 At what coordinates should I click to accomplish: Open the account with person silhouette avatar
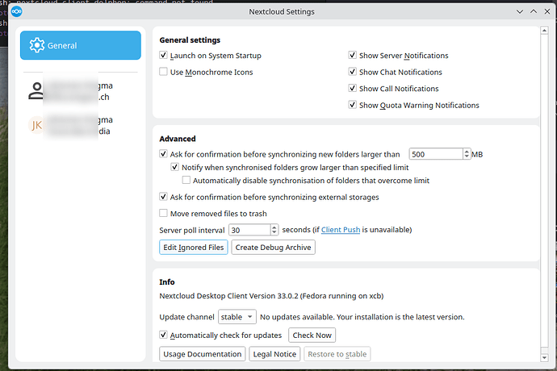pyautogui.click(x=81, y=91)
